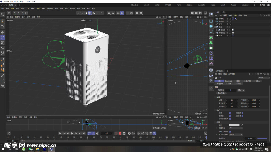The height and width of the screenshot is (152, 271).
Task: Toggle the 生成器 checkbox
Action: (x=230, y=116)
